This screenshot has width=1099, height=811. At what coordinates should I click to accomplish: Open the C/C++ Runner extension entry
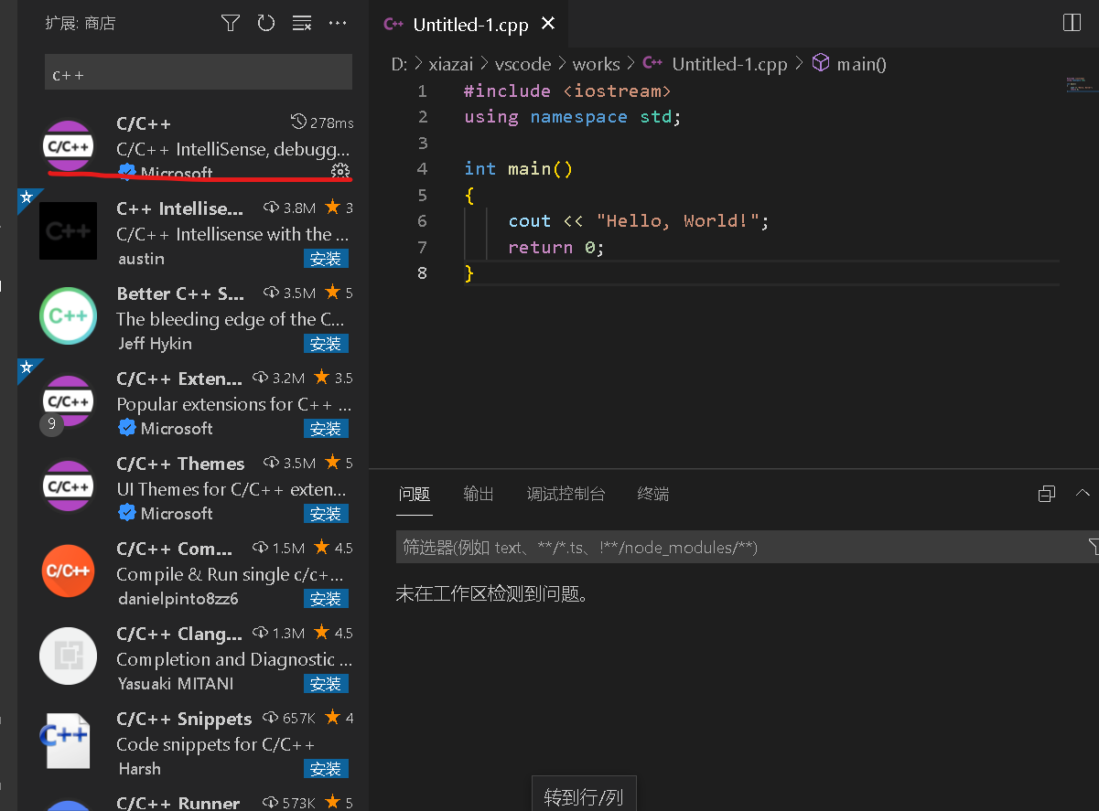[193, 803]
